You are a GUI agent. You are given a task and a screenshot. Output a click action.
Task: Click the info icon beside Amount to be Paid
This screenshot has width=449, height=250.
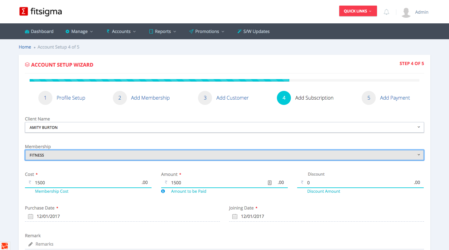point(163,191)
